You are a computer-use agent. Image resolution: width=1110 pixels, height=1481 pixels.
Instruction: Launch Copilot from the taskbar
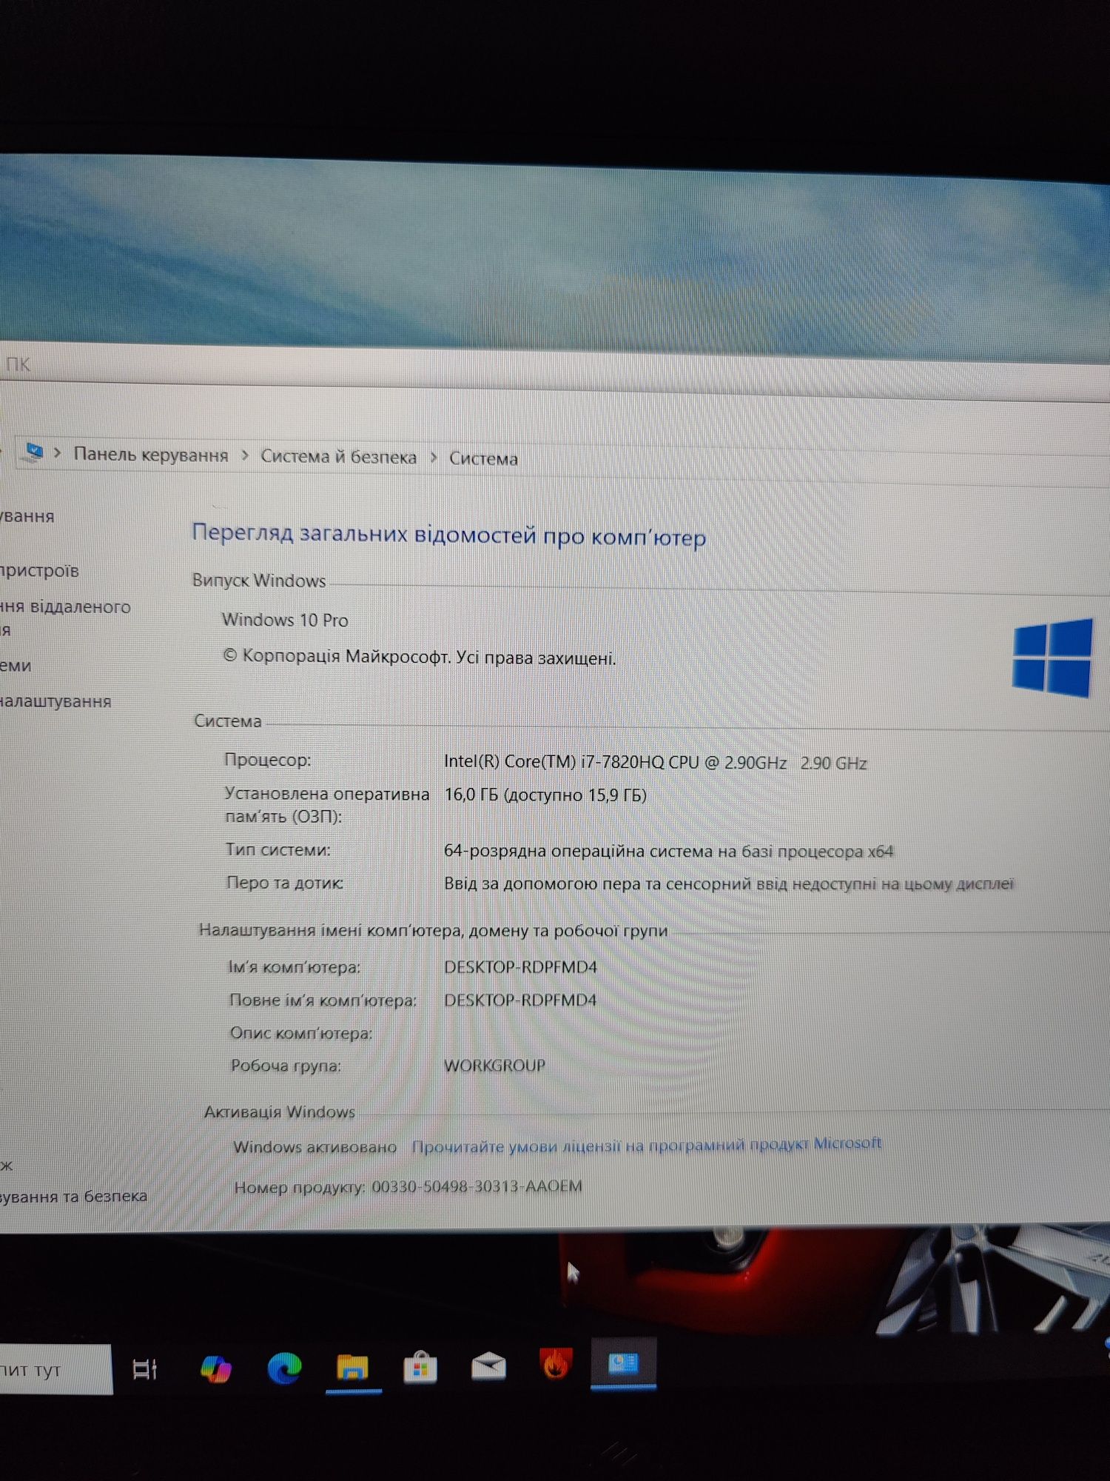point(215,1368)
